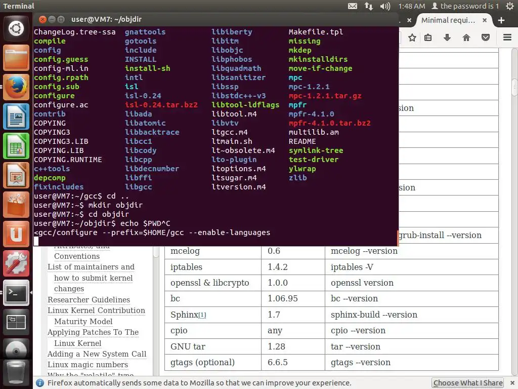Click 'libstdc++-v3' directory in terminal

click(239, 96)
